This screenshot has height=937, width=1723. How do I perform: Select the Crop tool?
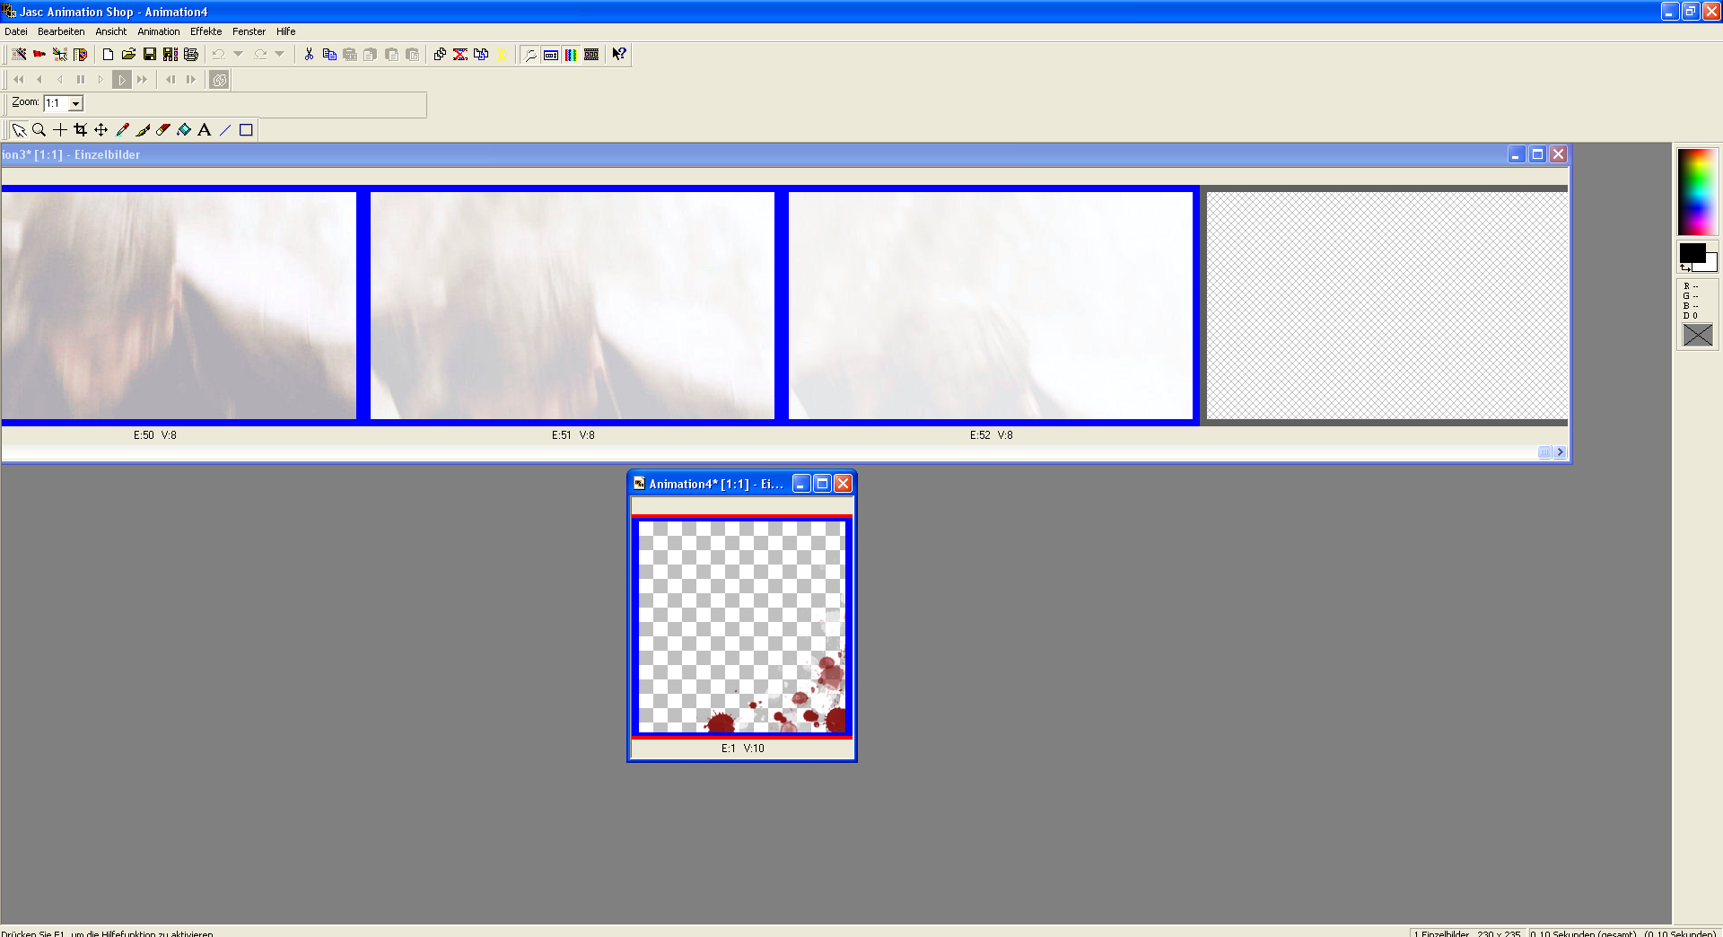[x=81, y=130]
